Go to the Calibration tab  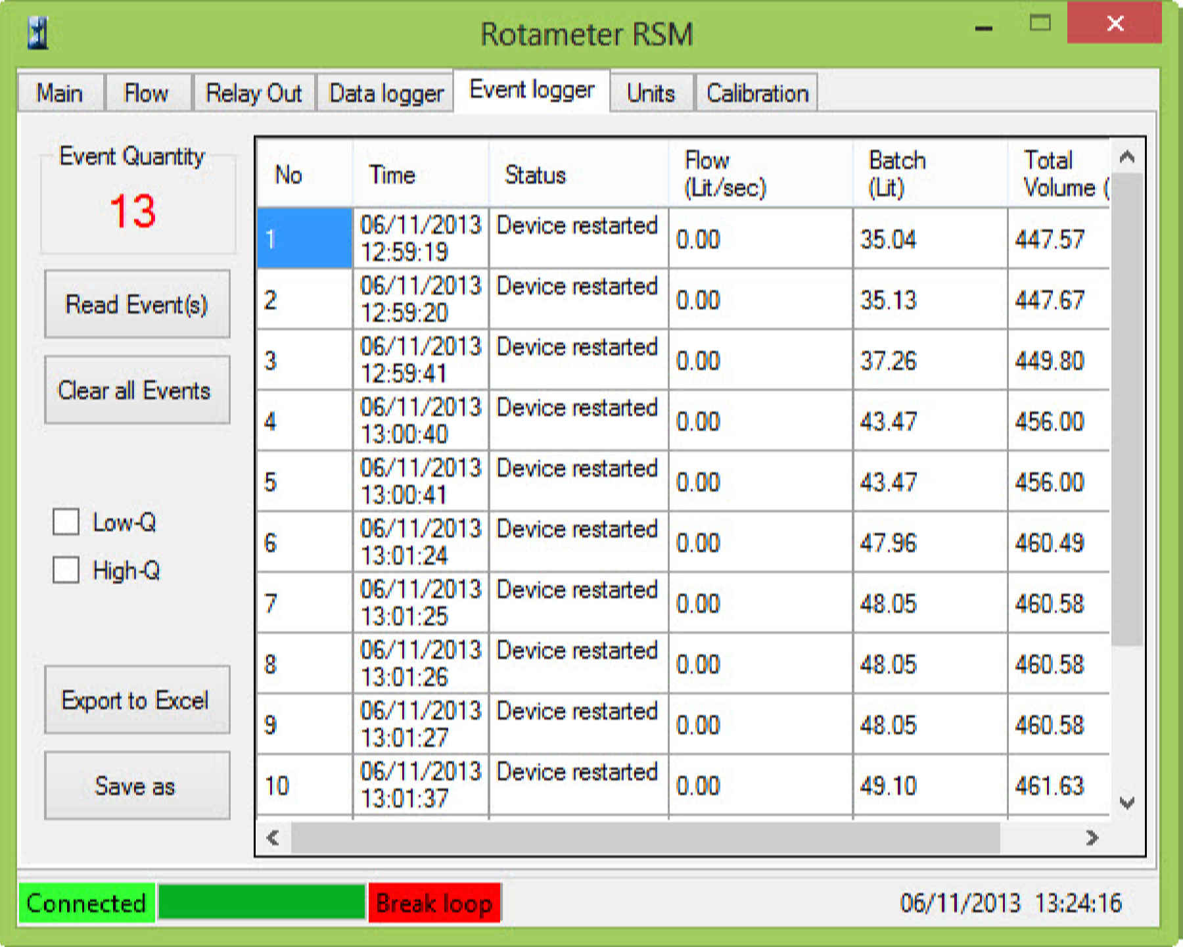pyautogui.click(x=756, y=93)
